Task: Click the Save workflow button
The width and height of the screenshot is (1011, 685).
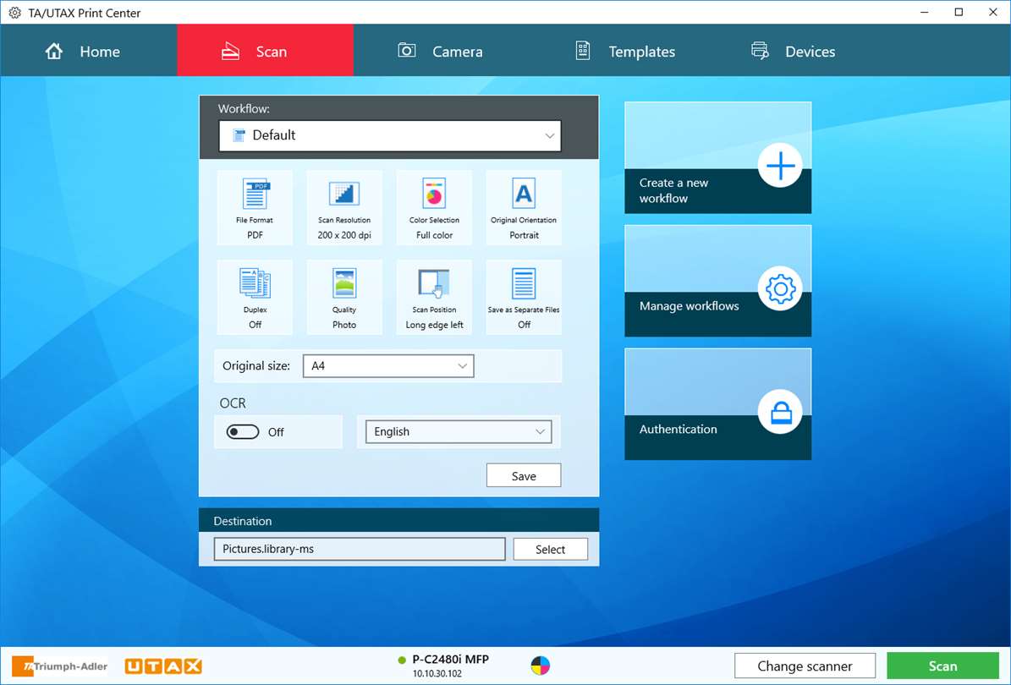Action: (524, 475)
